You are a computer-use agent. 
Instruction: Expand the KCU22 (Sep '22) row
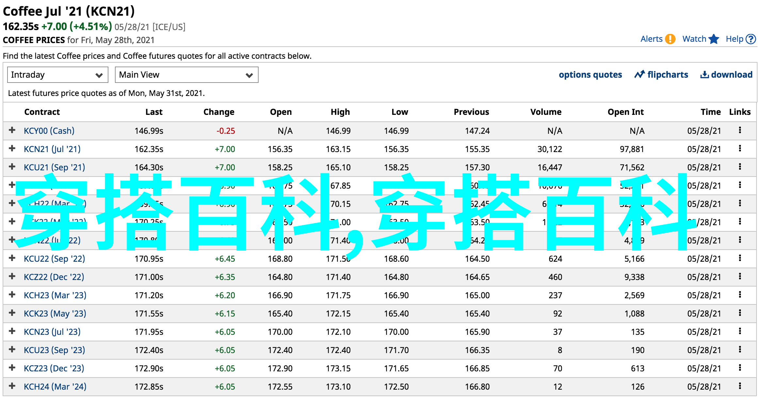point(12,258)
